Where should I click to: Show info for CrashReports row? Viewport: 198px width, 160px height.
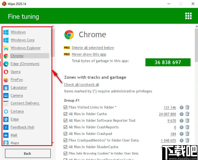click(182, 127)
